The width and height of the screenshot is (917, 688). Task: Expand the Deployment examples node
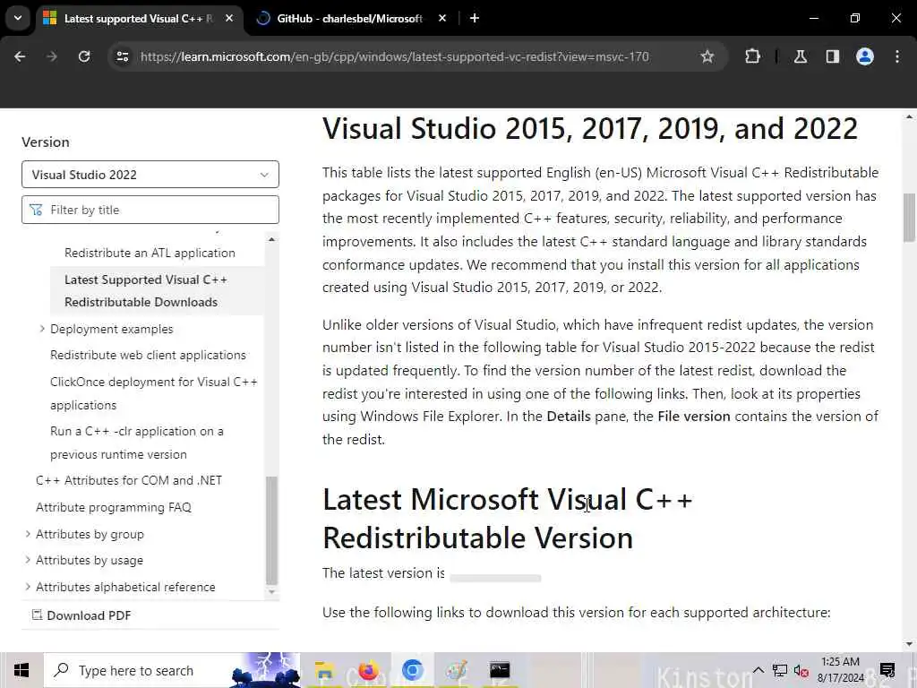click(x=42, y=329)
